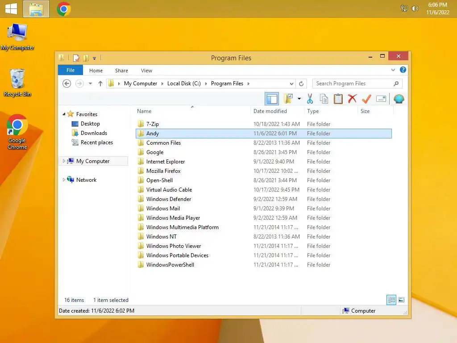The width and height of the screenshot is (457, 343).
Task: Click the volume speaker tray icon
Action: pyautogui.click(x=415, y=8)
